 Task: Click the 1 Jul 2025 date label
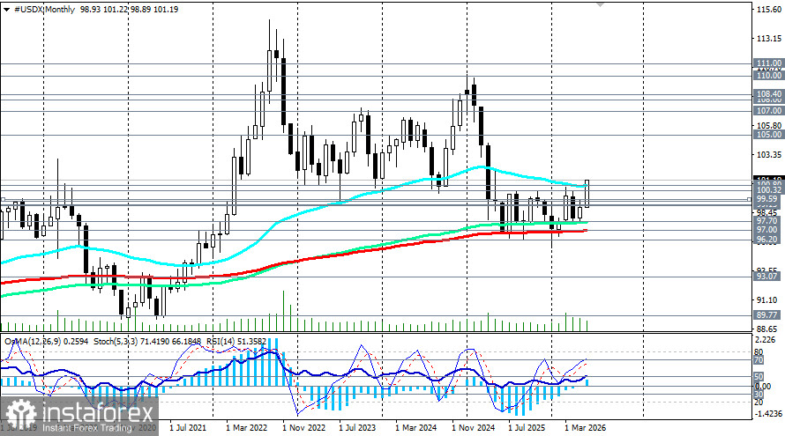point(527,428)
